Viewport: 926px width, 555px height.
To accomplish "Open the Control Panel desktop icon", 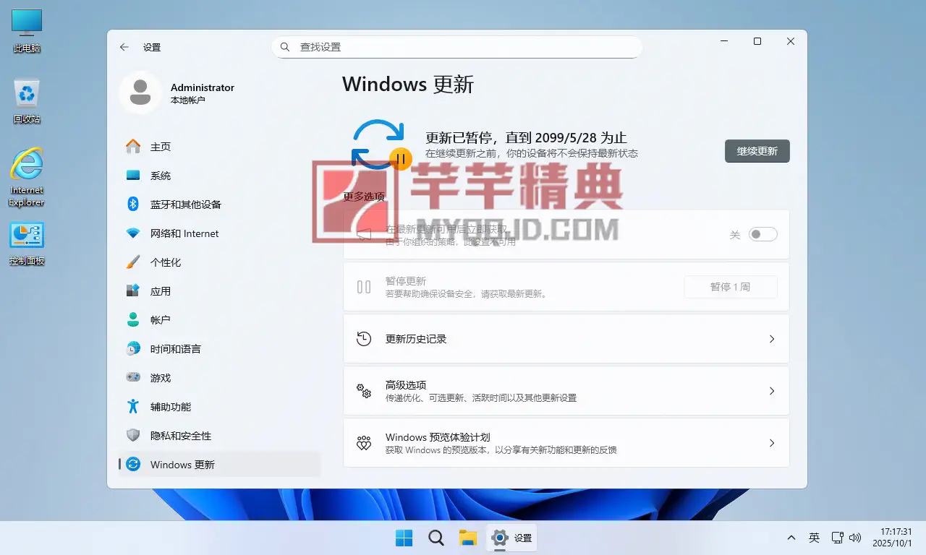I will (x=27, y=236).
